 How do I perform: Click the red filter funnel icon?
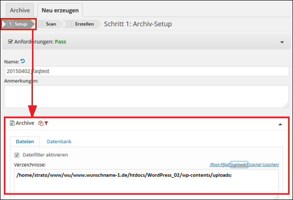coord(46,123)
